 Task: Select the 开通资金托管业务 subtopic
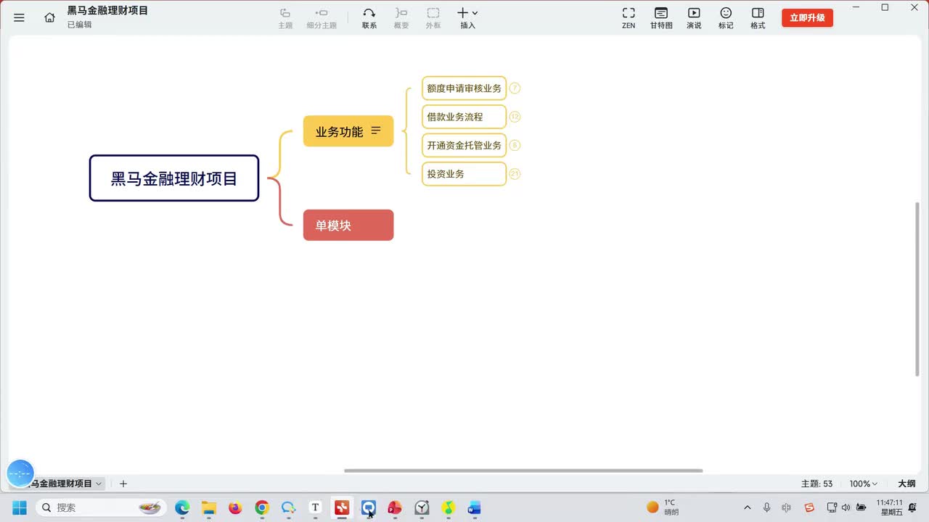click(464, 145)
